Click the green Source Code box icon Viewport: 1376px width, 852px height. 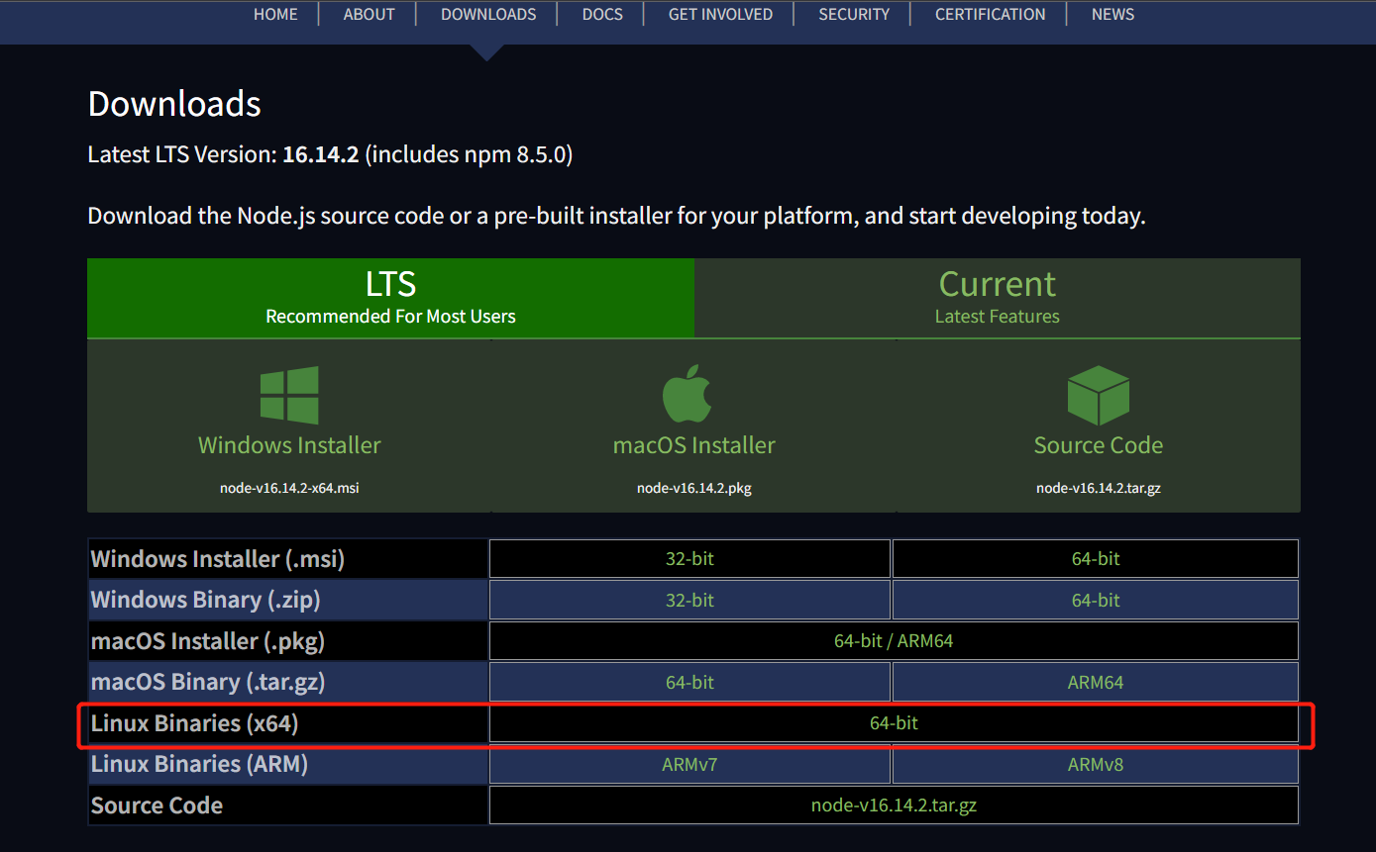[1099, 395]
